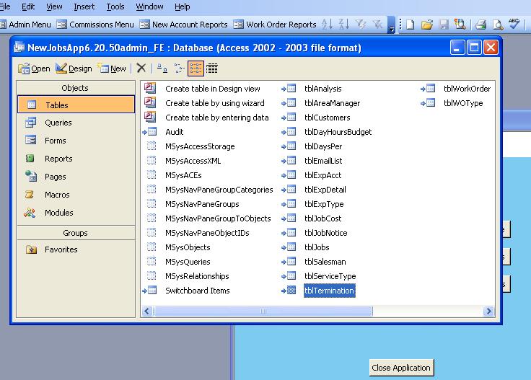Select the Audit linked table
531x380 pixels.
pos(174,132)
